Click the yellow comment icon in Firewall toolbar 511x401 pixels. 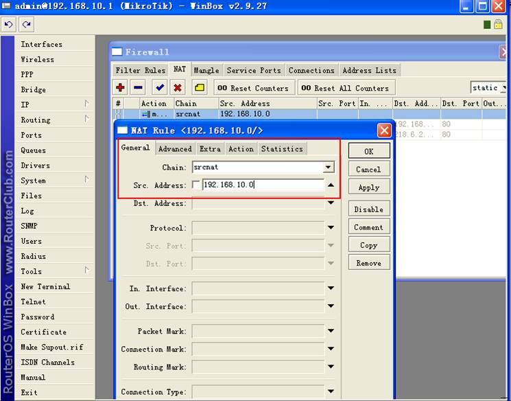200,87
